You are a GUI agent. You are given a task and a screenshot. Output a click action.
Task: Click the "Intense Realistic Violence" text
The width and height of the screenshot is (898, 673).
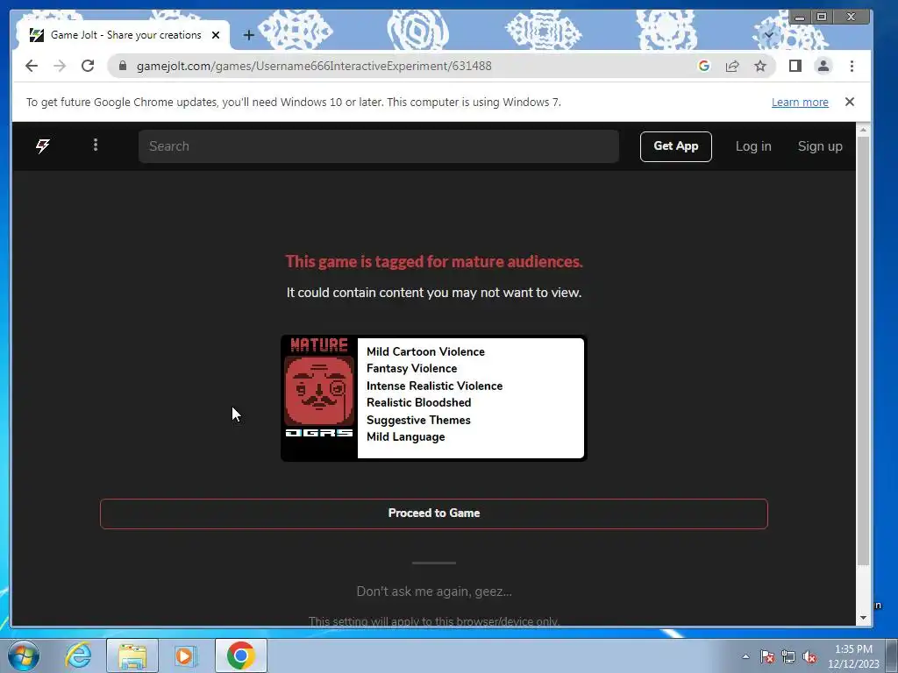pos(435,386)
